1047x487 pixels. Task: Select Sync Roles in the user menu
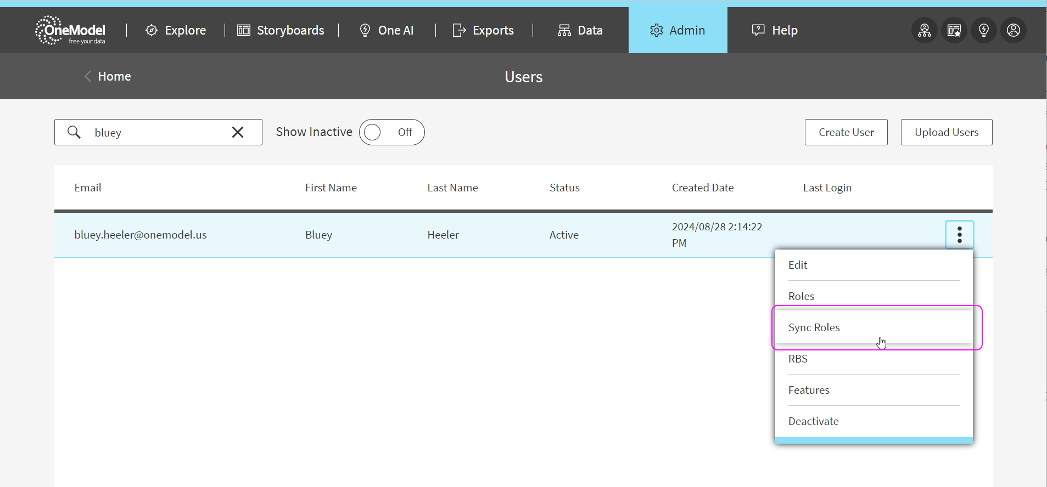(x=874, y=327)
